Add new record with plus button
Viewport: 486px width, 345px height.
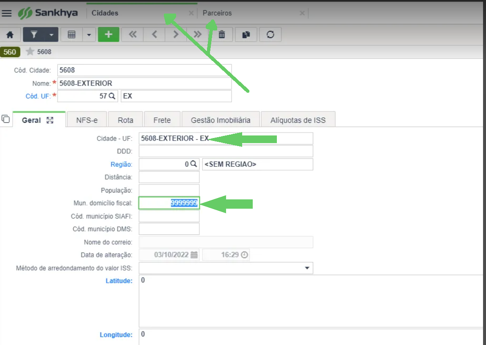coord(108,35)
